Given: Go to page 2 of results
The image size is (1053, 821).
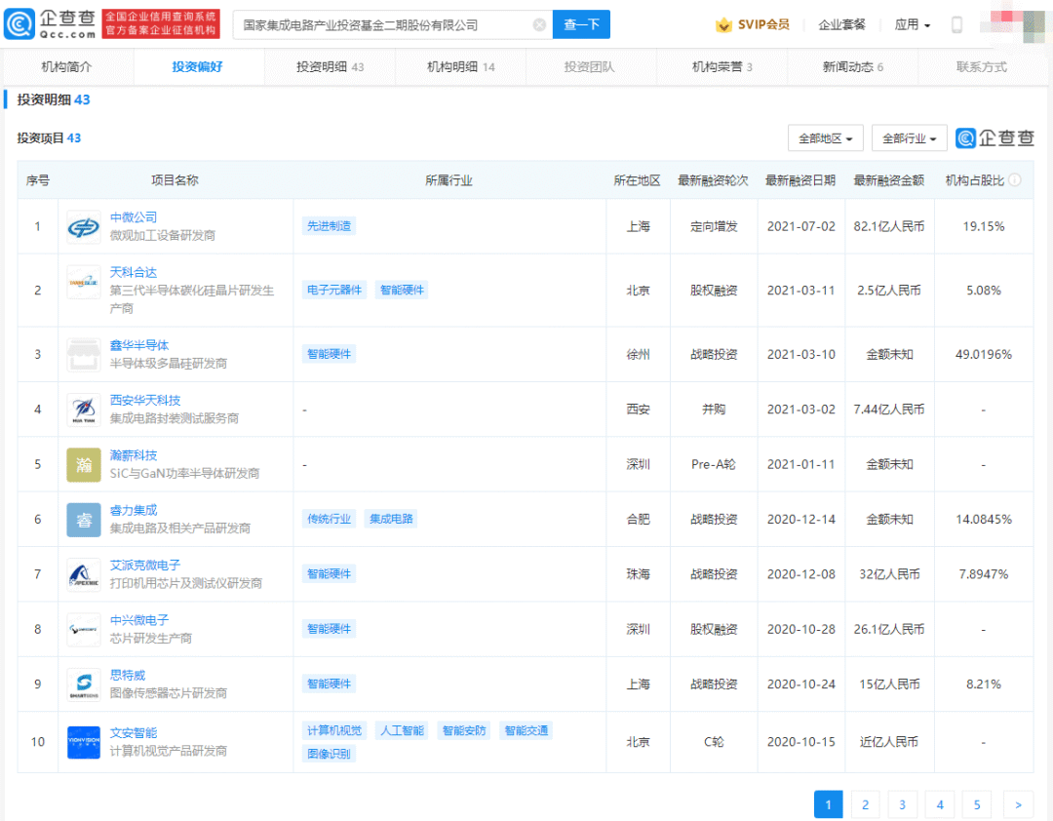Looking at the screenshot, I should (865, 804).
